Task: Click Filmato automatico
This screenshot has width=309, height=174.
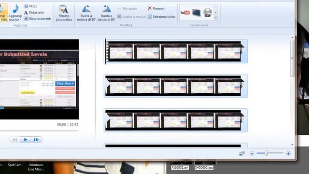Action: [x=64, y=13]
